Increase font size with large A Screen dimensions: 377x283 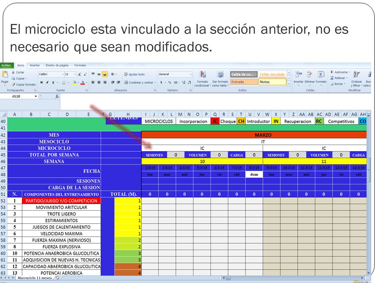[x=79, y=74]
